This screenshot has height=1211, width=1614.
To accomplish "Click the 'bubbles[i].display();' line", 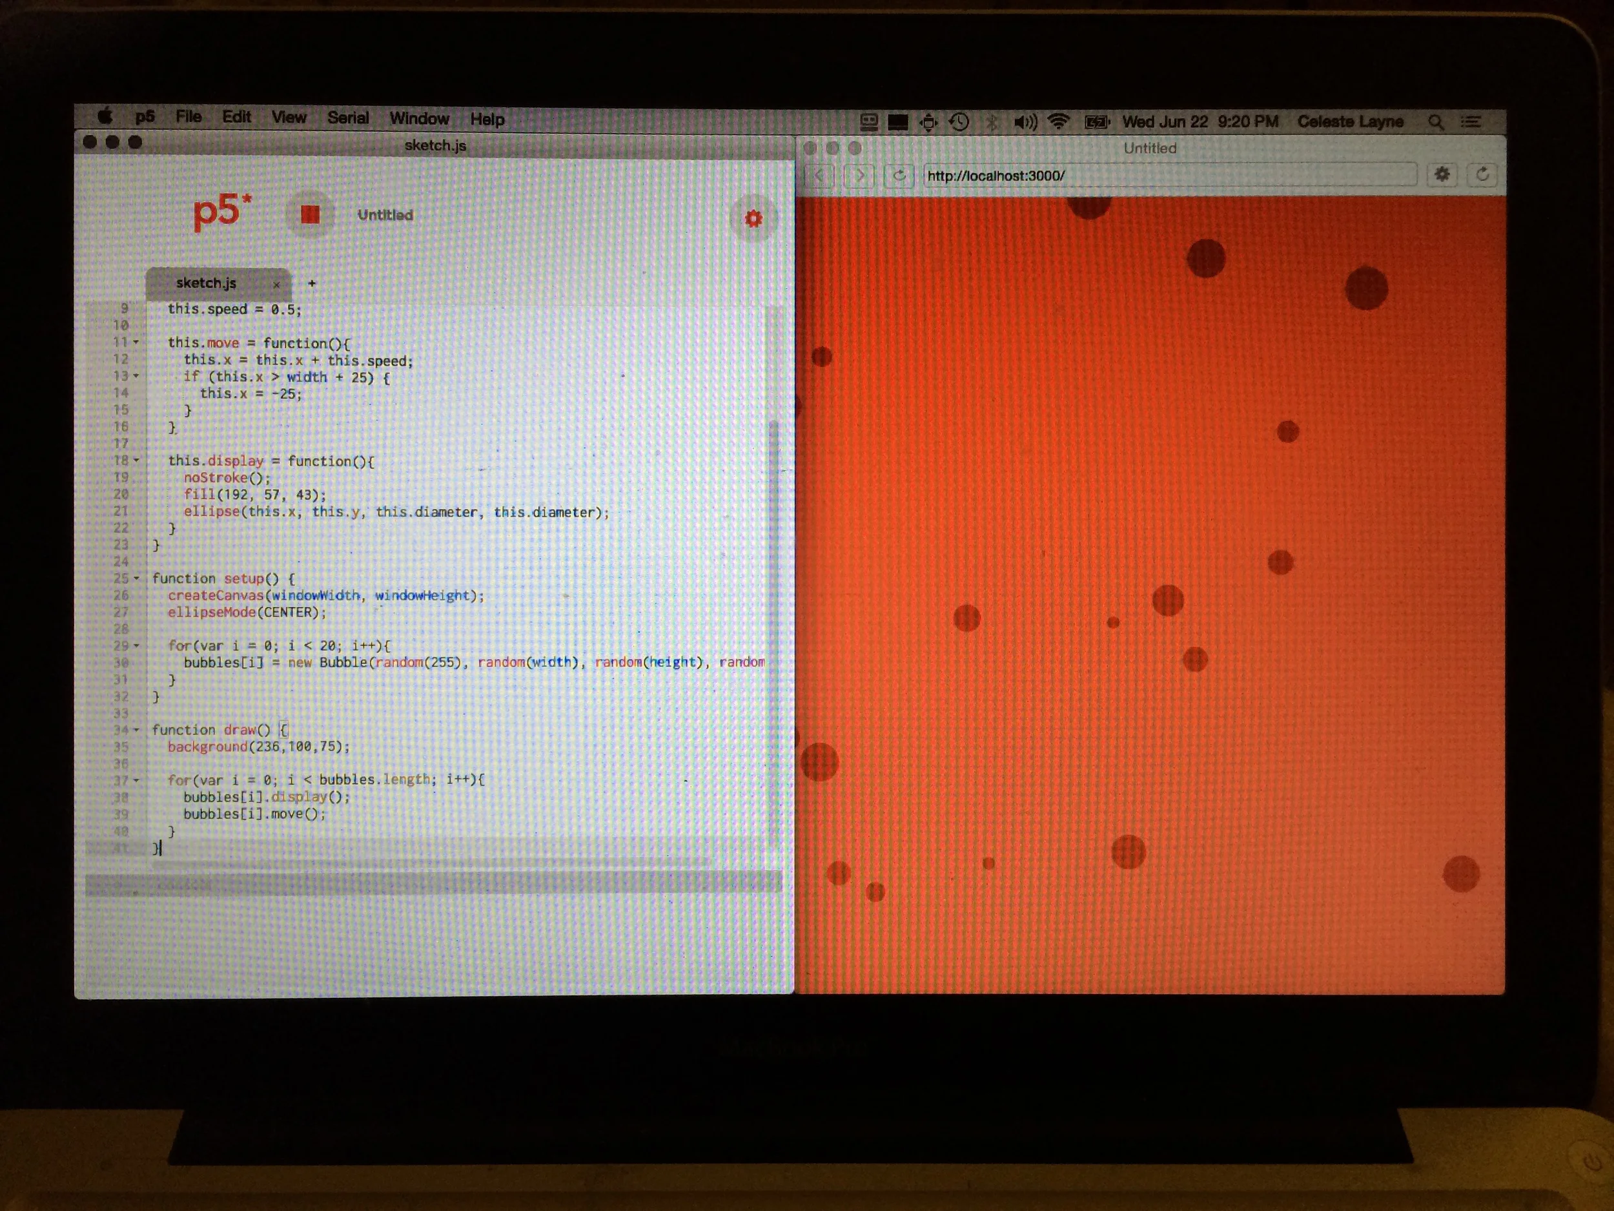I will click(x=267, y=797).
